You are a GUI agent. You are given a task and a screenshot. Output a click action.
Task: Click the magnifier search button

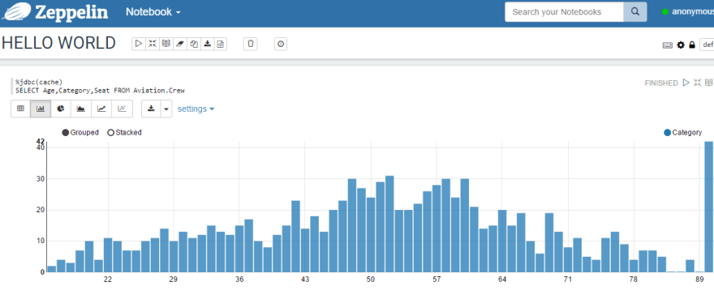click(x=634, y=12)
